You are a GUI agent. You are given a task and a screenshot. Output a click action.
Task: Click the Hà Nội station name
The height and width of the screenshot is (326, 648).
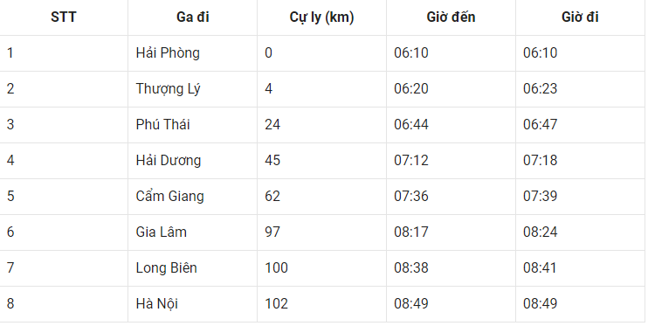click(157, 303)
